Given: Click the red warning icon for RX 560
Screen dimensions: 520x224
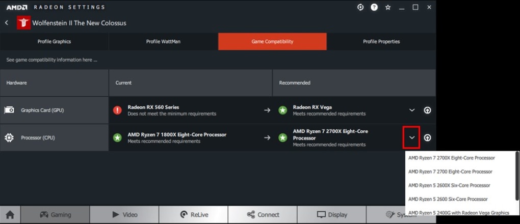Looking at the screenshot, I should tap(117, 110).
